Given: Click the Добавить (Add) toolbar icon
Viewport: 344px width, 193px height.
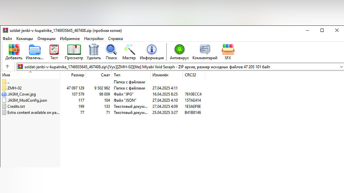Looking at the screenshot, I should (14, 50).
